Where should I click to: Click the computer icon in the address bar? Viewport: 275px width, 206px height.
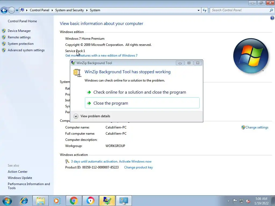[22, 10]
